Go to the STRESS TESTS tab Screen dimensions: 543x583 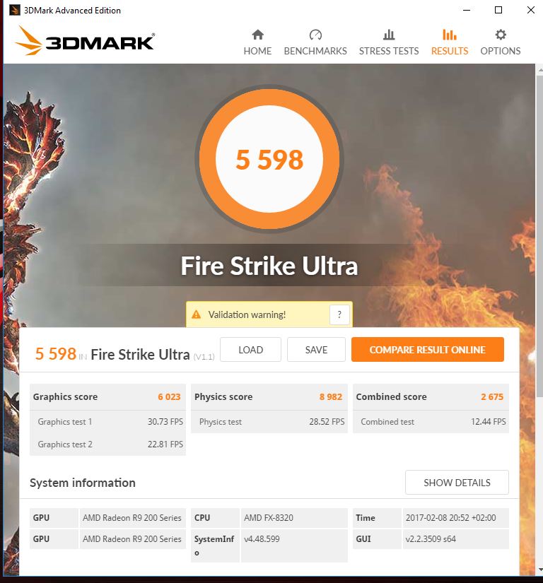click(389, 51)
